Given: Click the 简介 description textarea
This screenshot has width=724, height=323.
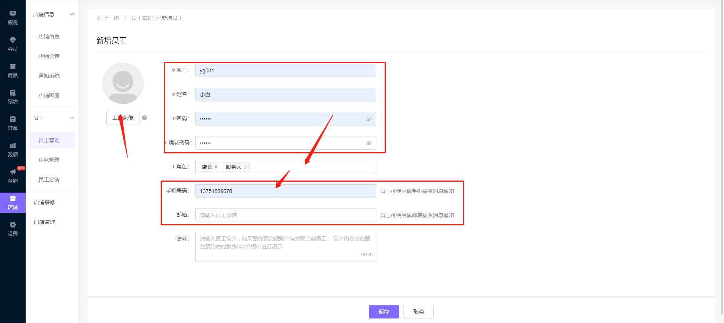Looking at the screenshot, I should (x=285, y=247).
